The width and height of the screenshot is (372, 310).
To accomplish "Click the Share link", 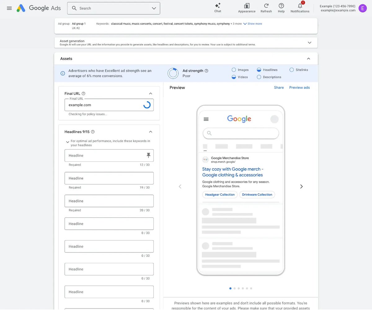I will click(279, 88).
